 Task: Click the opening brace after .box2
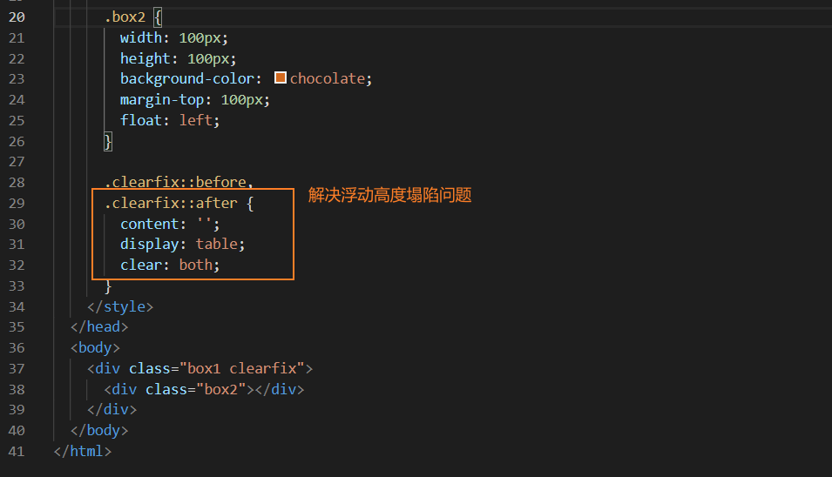click(x=158, y=17)
